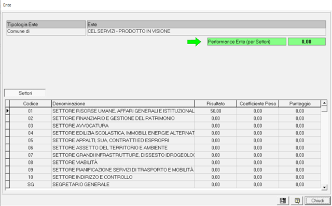Select 'SETTORE INDIRIZZO E CONTROLLO' denomination

click(123, 177)
